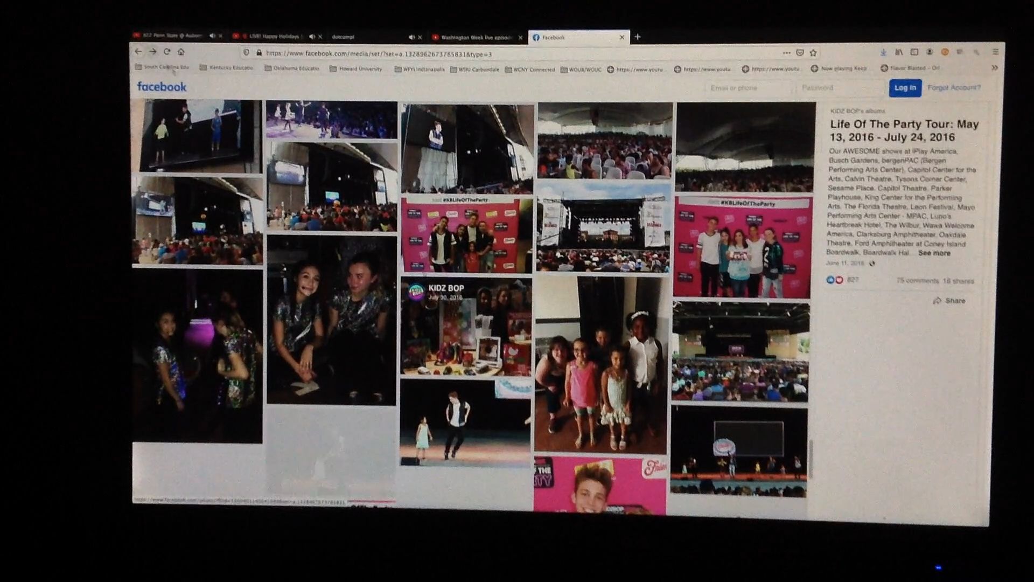Open the Downloads arrow panel
Screen dimensions: 1034x582
coord(883,52)
